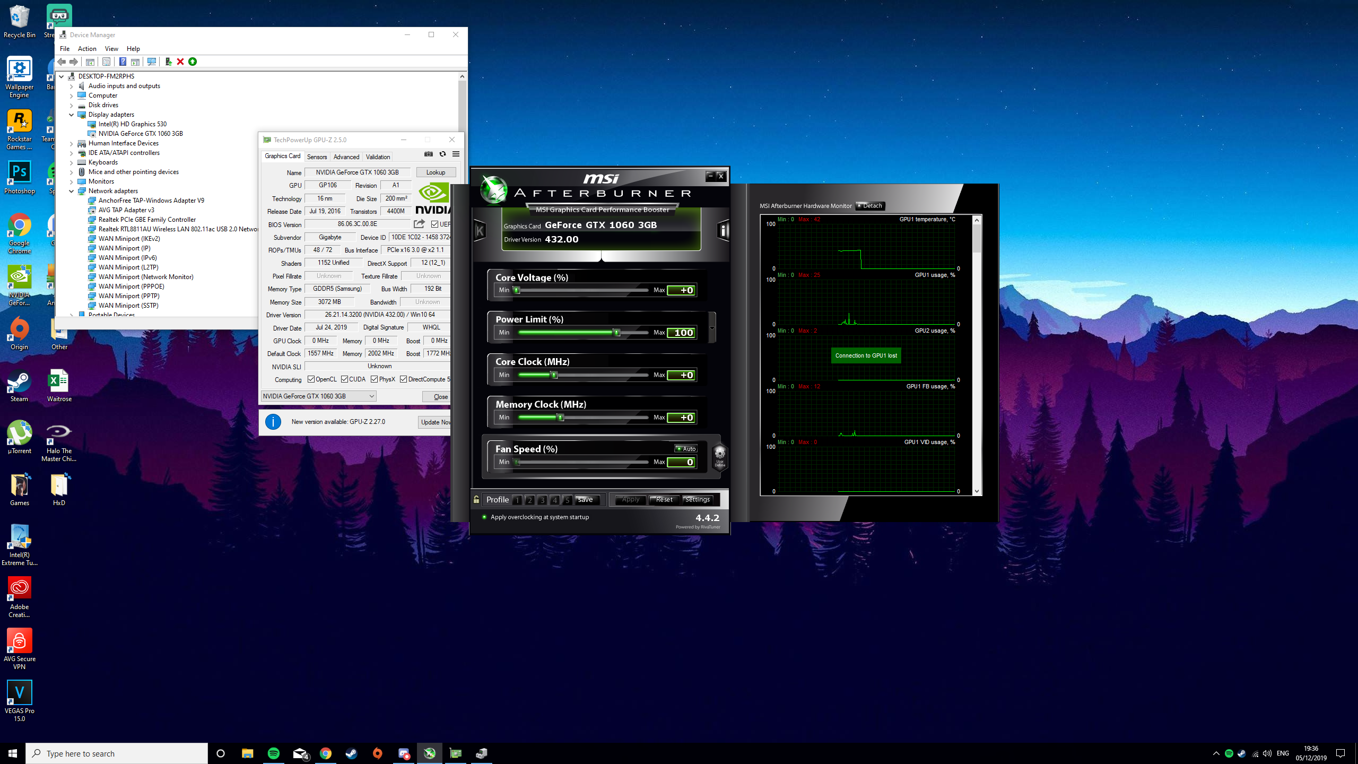Screen dimensions: 1358x764
Task: Toggle the OpenCL checkbox in GPU-Z
Action: (311, 379)
